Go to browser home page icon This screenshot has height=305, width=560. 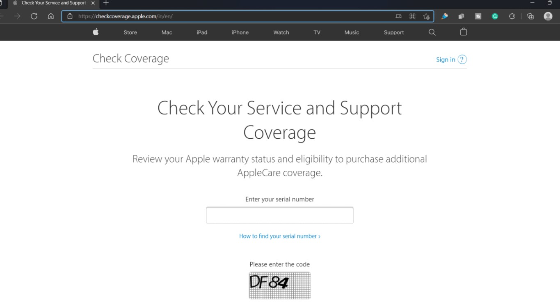coord(51,16)
